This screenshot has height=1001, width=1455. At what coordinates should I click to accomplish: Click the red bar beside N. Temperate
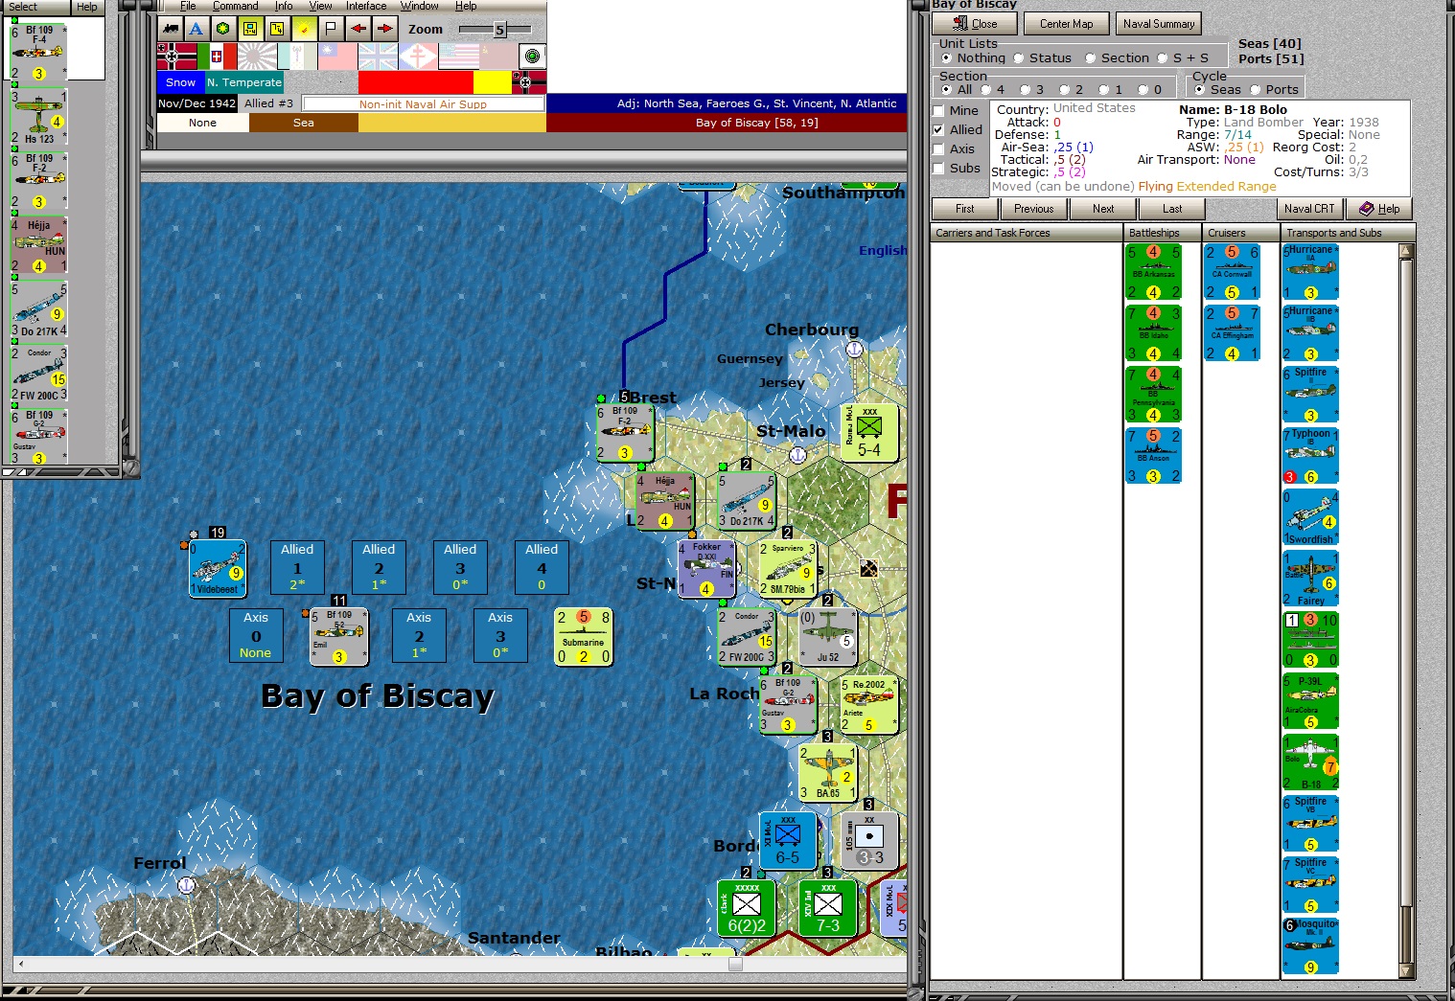coord(416,82)
